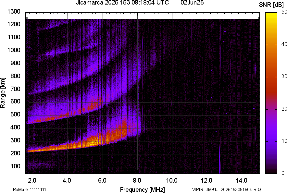The height and width of the screenshot is (193, 287).
Task: Click the range tick label '1100'
Action: [14, 37]
